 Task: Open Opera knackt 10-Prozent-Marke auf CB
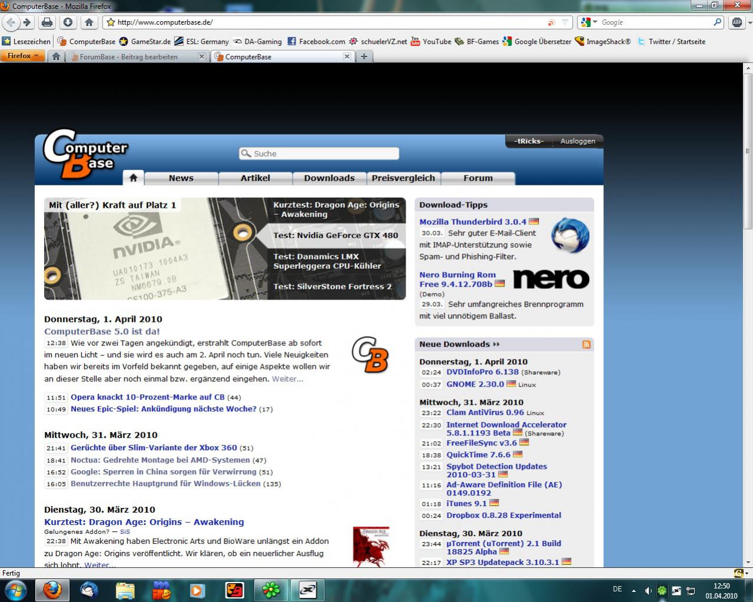[x=147, y=397]
